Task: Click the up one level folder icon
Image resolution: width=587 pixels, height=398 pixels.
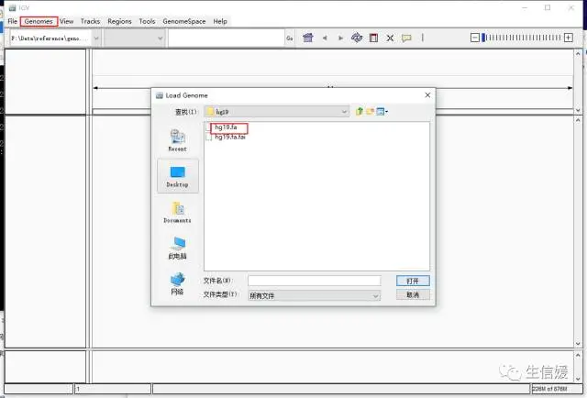Action: (360, 111)
